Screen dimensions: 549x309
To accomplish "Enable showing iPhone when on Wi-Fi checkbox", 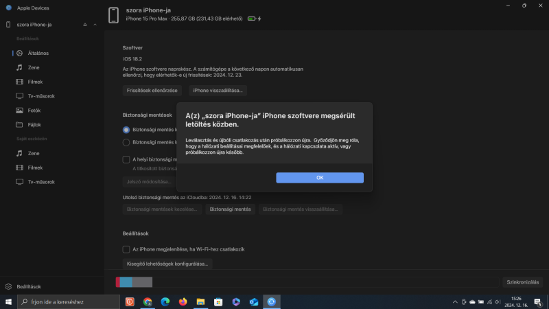I will click(x=126, y=249).
